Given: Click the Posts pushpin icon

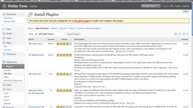Looking at the screenshot, I should click(x=4, y=29).
